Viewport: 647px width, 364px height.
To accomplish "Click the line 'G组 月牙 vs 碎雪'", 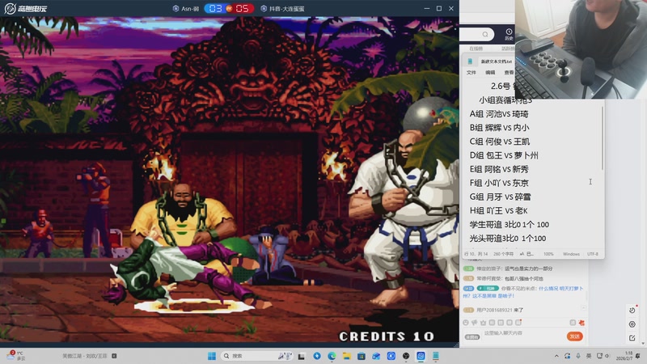I will (x=500, y=197).
